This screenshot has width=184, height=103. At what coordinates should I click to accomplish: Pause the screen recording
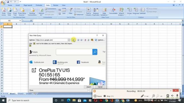[x=98, y=96]
